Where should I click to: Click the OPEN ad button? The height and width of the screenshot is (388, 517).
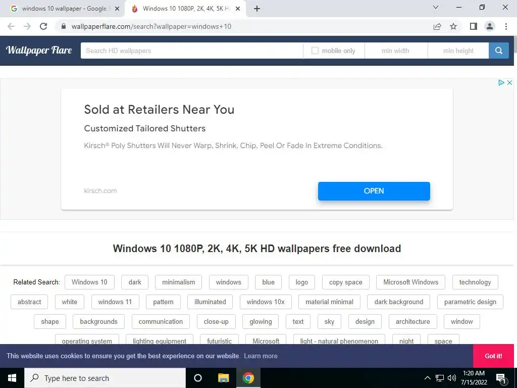[x=374, y=191]
